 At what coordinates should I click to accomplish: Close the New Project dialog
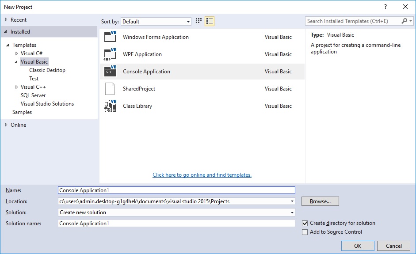tap(405, 7)
